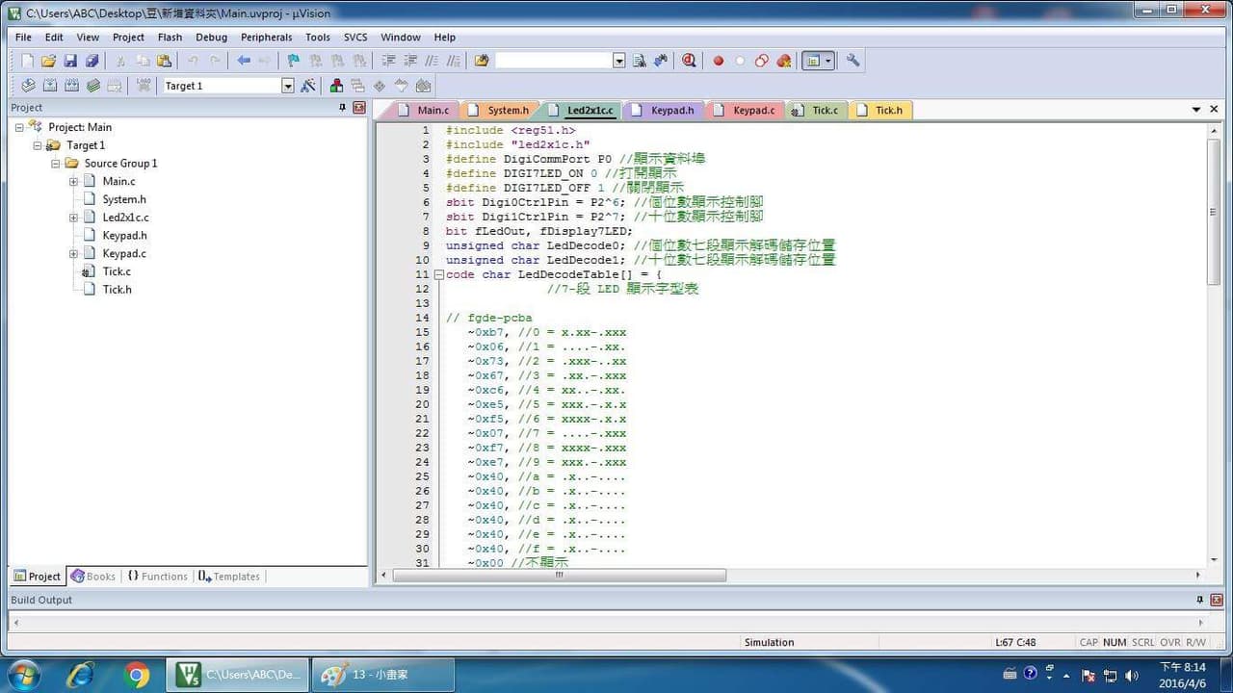Image resolution: width=1233 pixels, height=693 pixels.
Task: Click the Open file toolbar icon
Action: [48, 61]
